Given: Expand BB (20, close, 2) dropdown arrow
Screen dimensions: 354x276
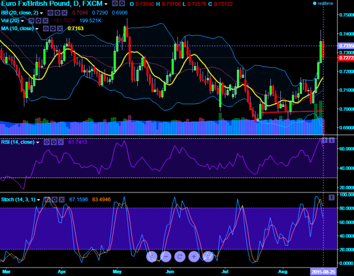Looking at the screenshot, I should (x=41, y=13).
